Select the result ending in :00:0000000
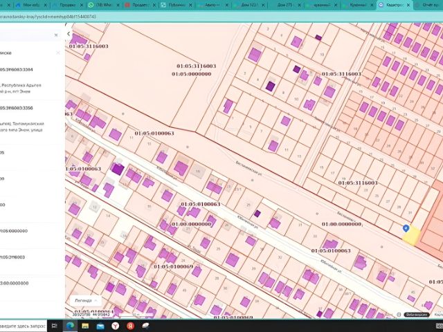This screenshot has width=443, height=332. tap(15, 283)
